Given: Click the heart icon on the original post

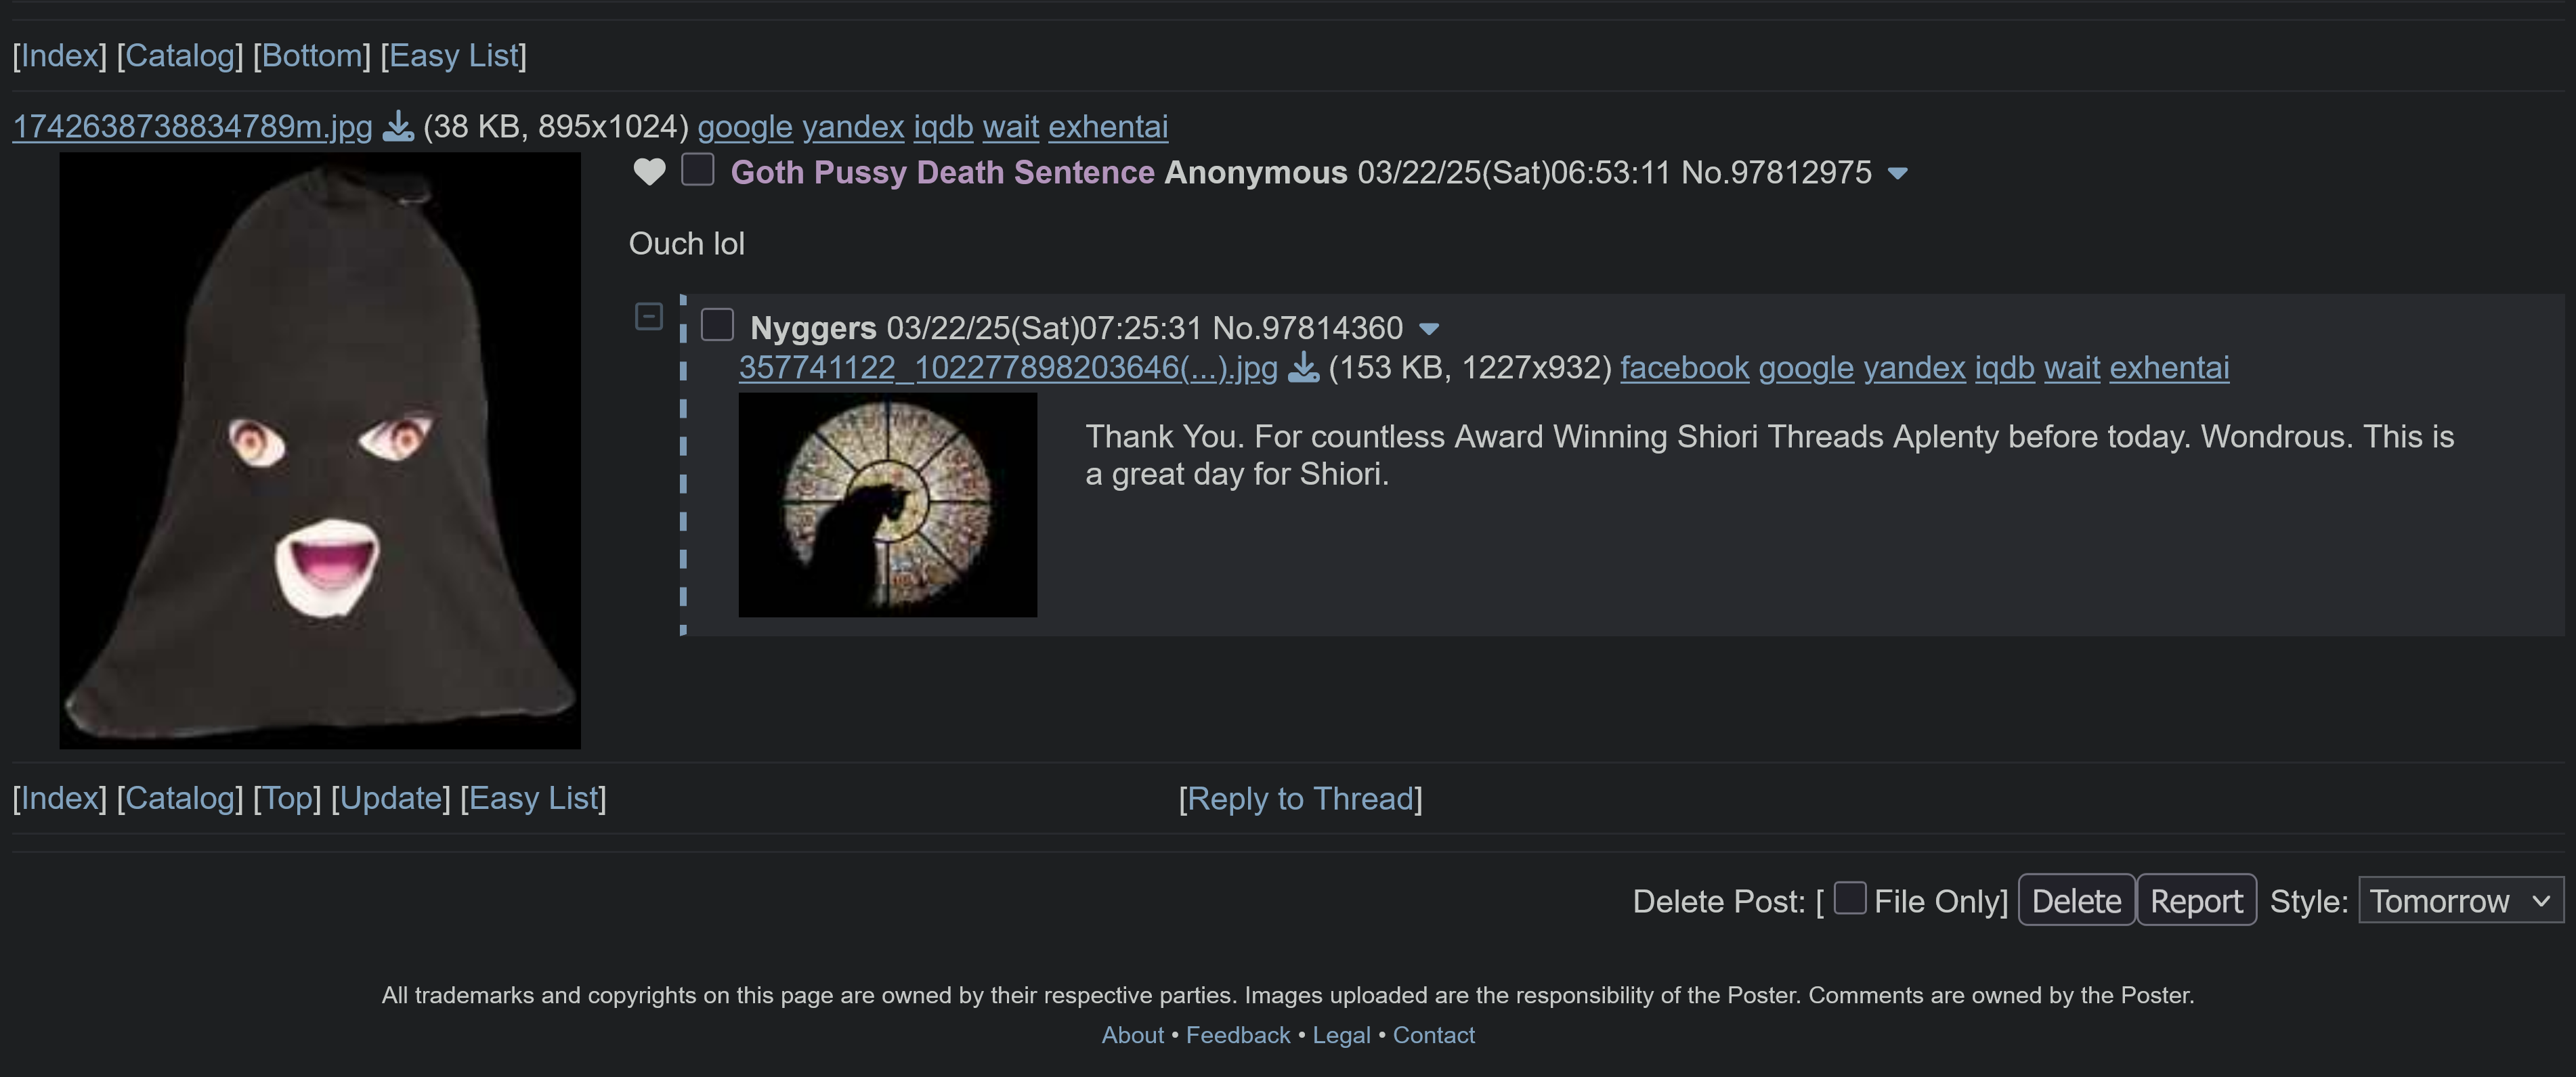Looking at the screenshot, I should (x=650, y=172).
